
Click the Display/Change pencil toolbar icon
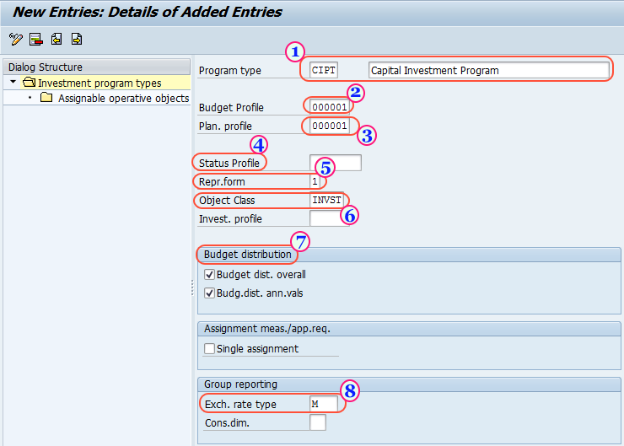tap(15, 39)
